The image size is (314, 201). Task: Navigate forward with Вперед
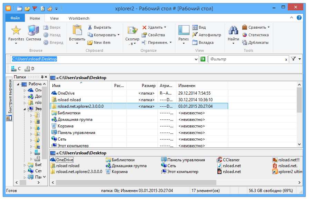[53, 43]
